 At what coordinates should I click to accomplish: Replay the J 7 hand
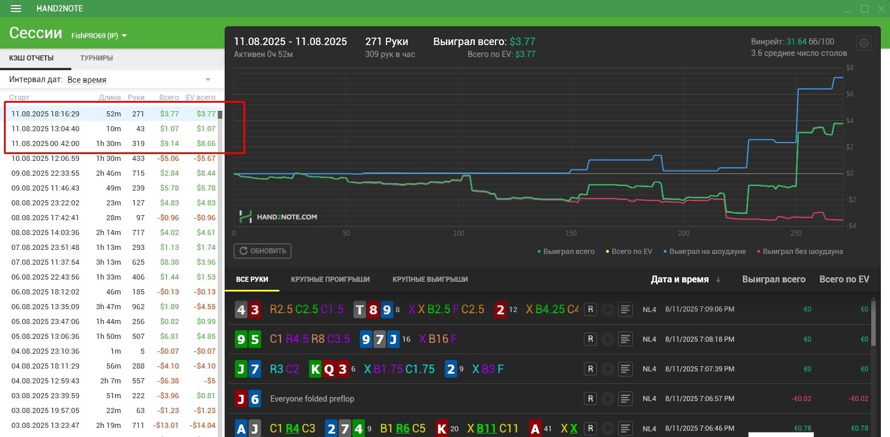pyautogui.click(x=608, y=369)
